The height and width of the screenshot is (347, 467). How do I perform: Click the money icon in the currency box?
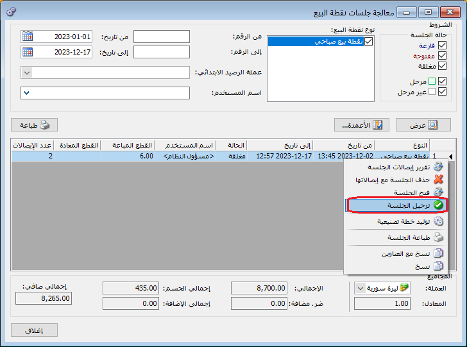404,288
